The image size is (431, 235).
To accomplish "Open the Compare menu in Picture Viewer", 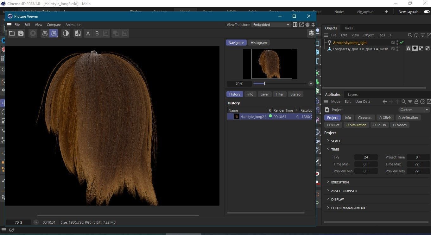I will (54, 25).
